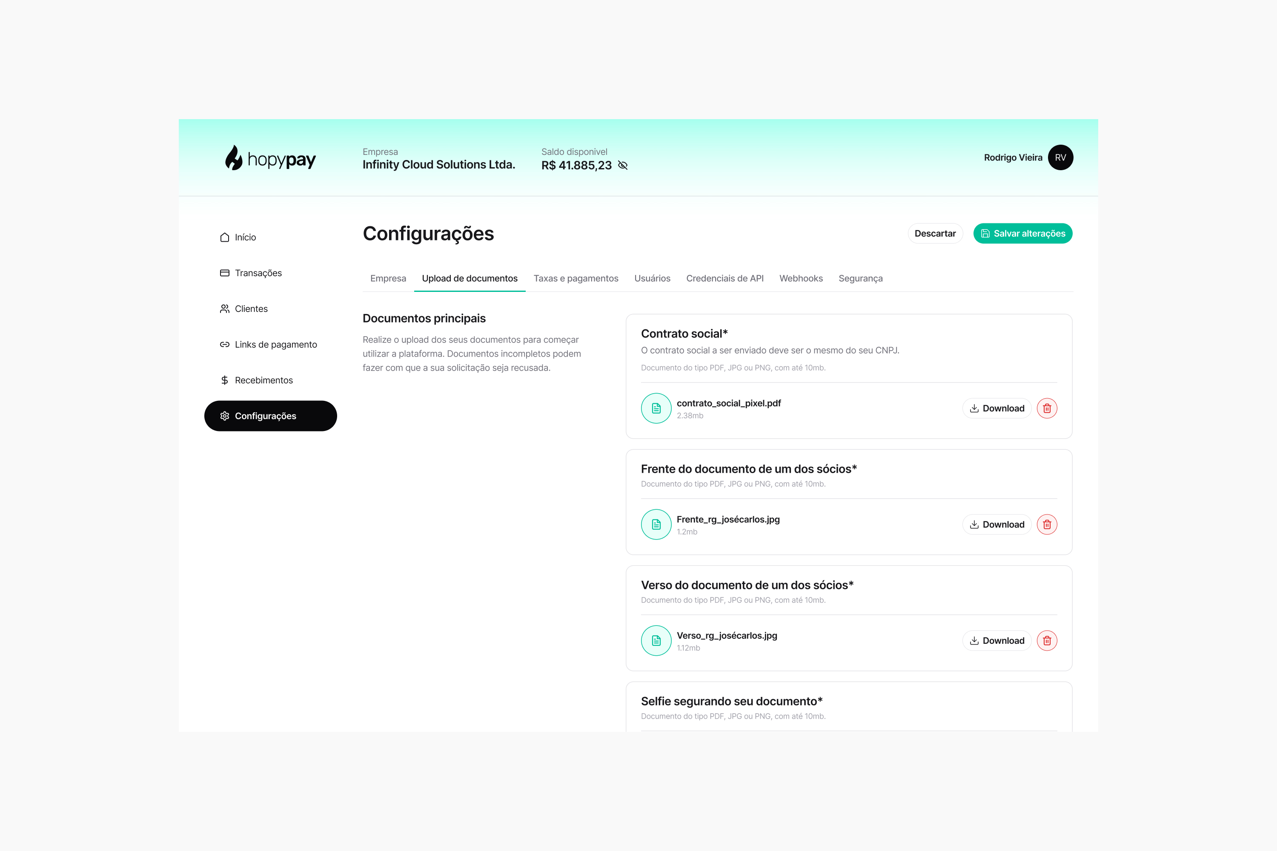
Task: Click file icon of Frente_rg_josécarlos.jpg
Action: pyautogui.click(x=656, y=524)
